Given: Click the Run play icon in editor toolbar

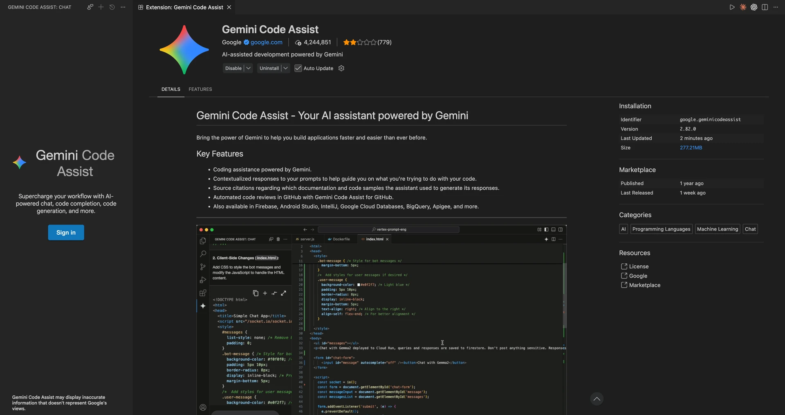Looking at the screenshot, I should (732, 7).
